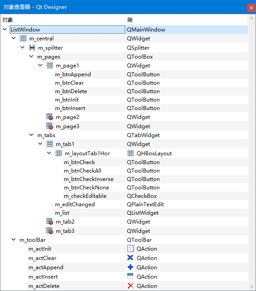Click the vertical layout icon beside m_page1
This screenshot has width=256, height=291.
pos(50,66)
